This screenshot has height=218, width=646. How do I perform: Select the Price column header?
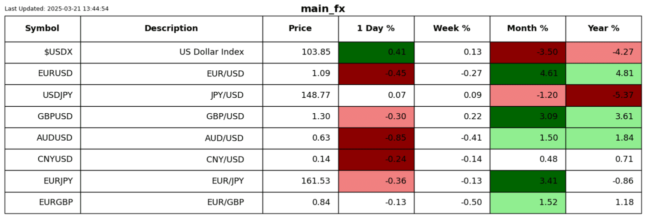(x=300, y=28)
